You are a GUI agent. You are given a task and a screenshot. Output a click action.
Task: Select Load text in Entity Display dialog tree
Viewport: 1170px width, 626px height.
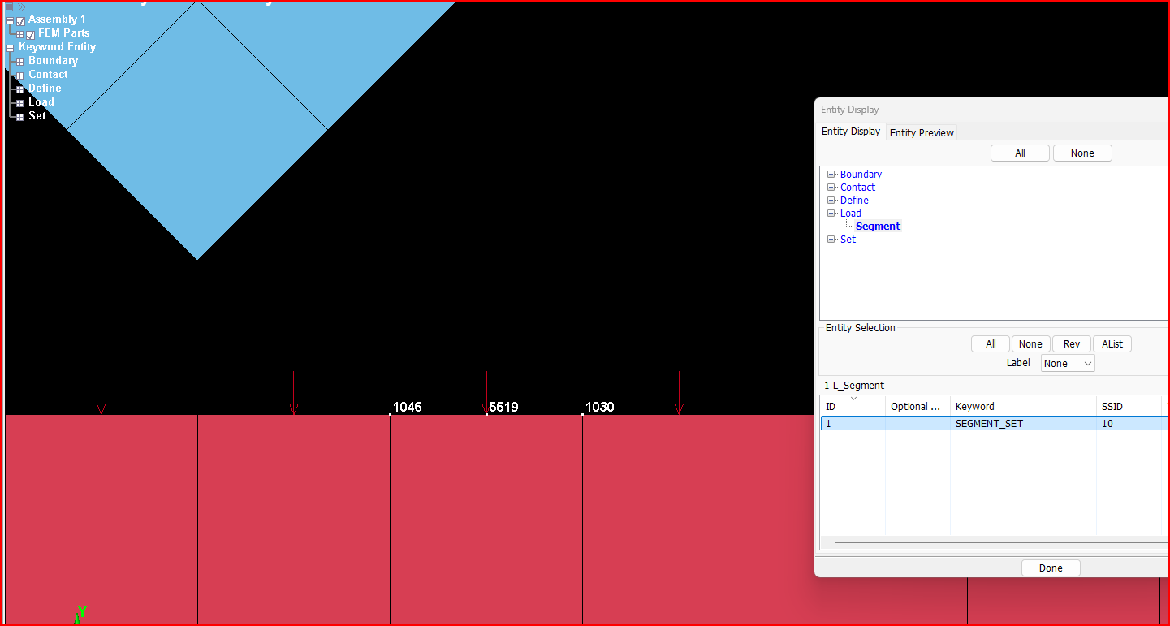(851, 214)
